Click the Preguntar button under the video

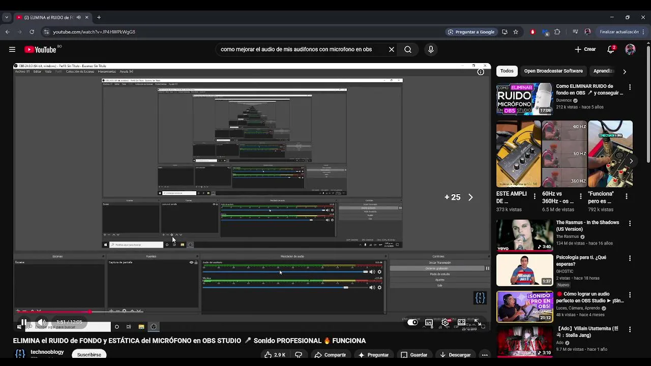click(x=373, y=355)
